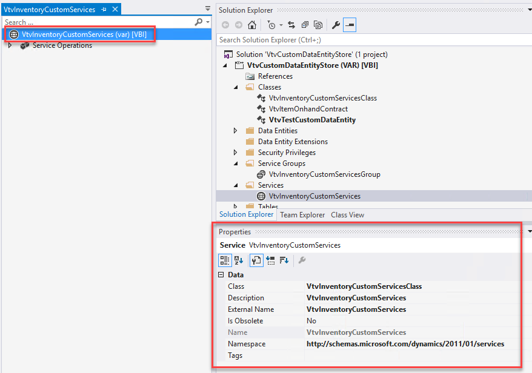Switch to the Solution Explorer tab

pos(247,214)
